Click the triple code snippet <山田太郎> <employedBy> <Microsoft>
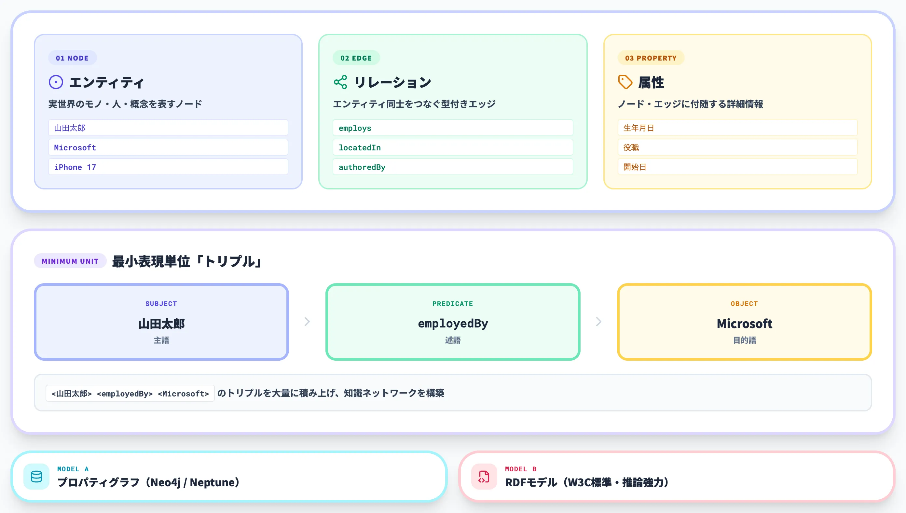906x513 pixels. pos(130,393)
